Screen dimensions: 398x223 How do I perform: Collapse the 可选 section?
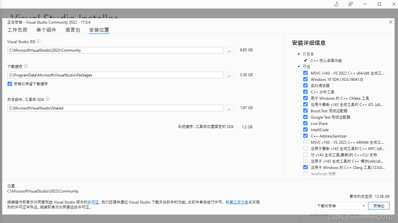tap(299, 67)
